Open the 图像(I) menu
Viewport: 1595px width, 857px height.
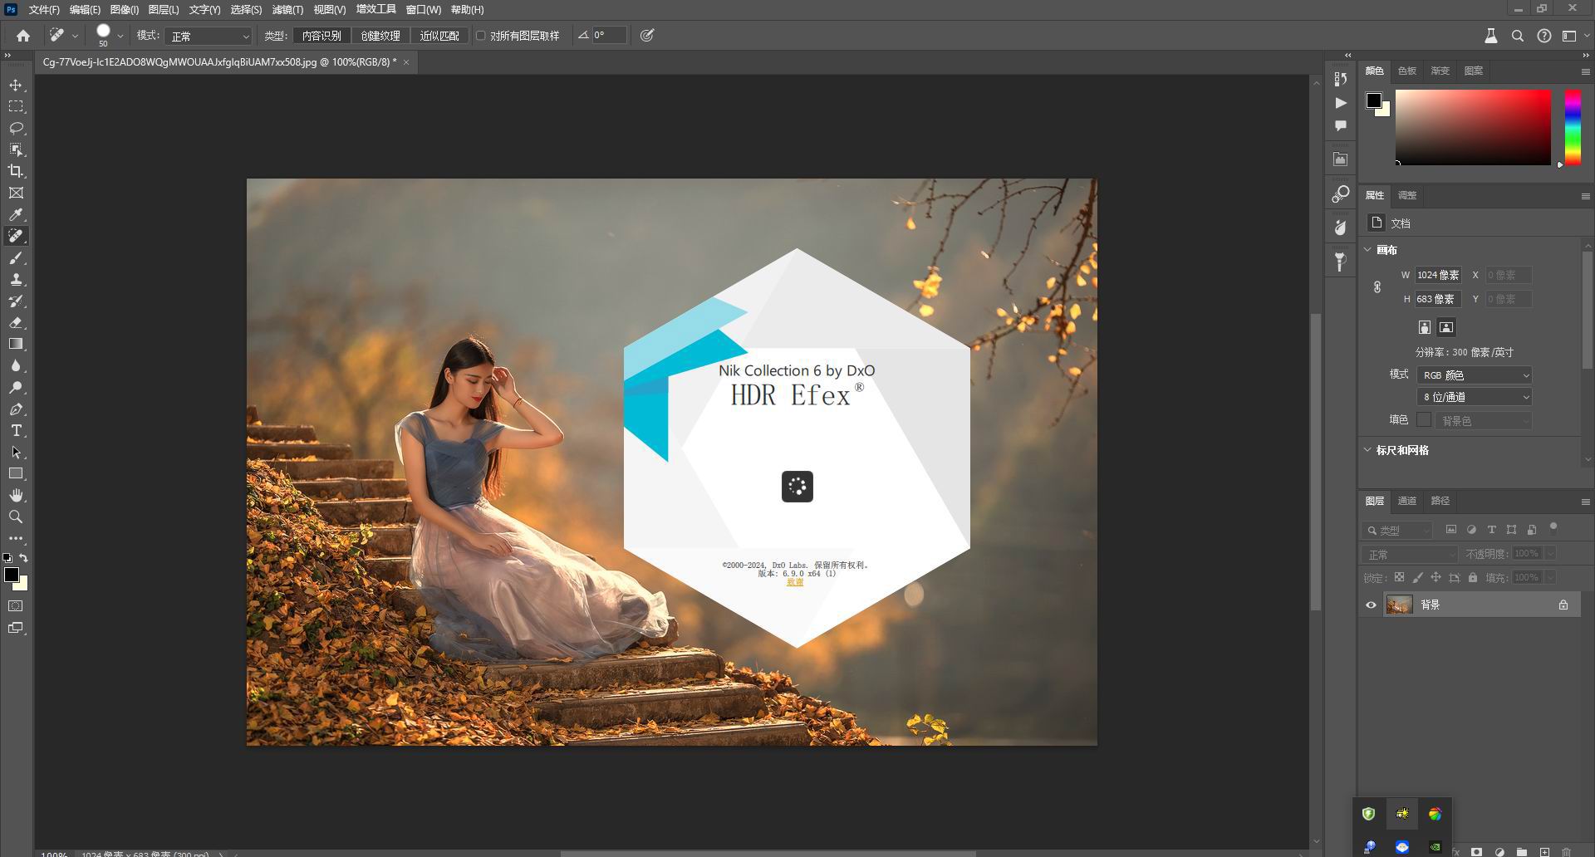(x=124, y=10)
